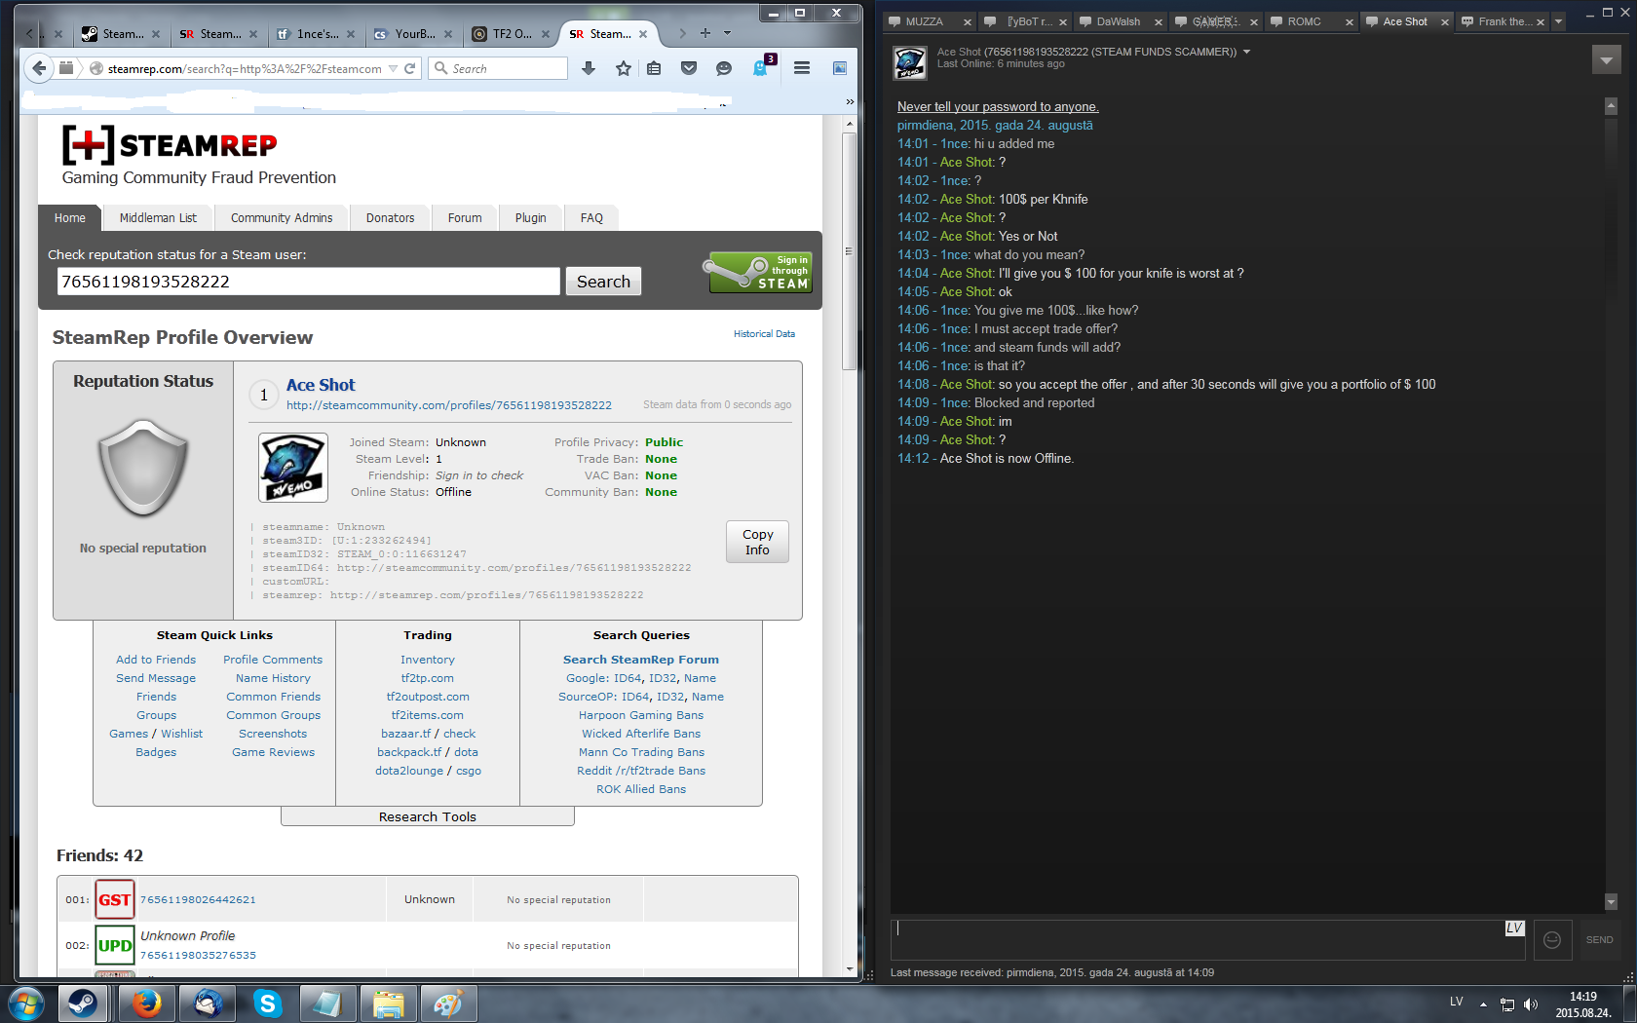The image size is (1637, 1023).
Task: Click the Research Tools bar
Action: pos(428,816)
